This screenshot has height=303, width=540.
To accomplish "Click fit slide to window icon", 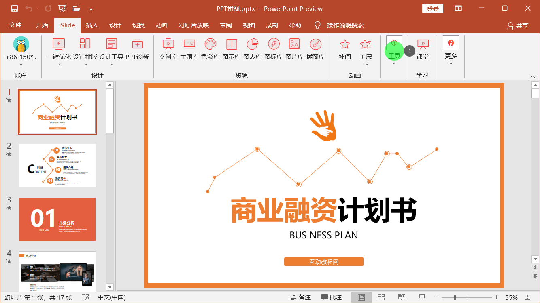I will tap(527, 297).
